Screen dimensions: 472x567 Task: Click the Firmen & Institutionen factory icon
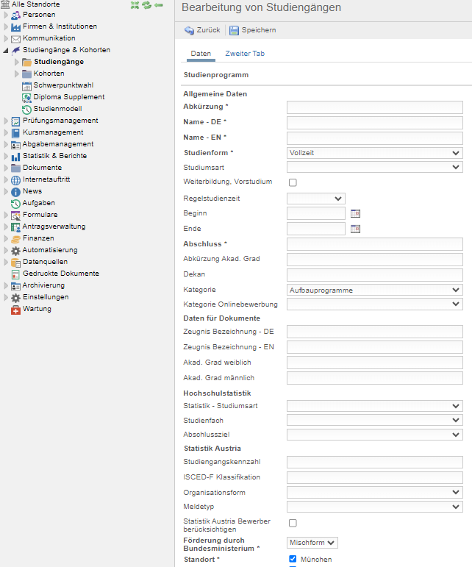[x=15, y=26]
